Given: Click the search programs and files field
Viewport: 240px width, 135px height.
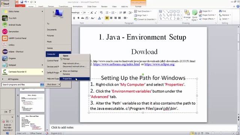Looking at the screenshot, I should pos(21,84).
